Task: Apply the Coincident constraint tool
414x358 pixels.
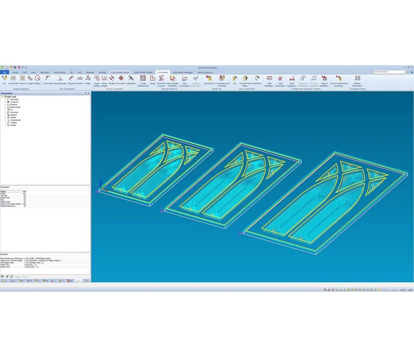Action: tap(48, 80)
